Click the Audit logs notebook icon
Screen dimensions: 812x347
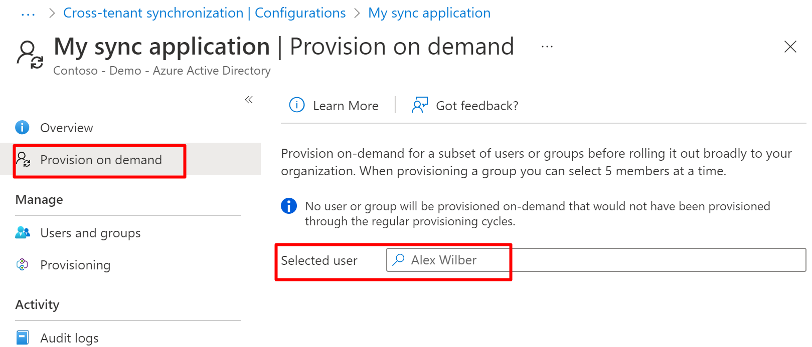pos(22,337)
